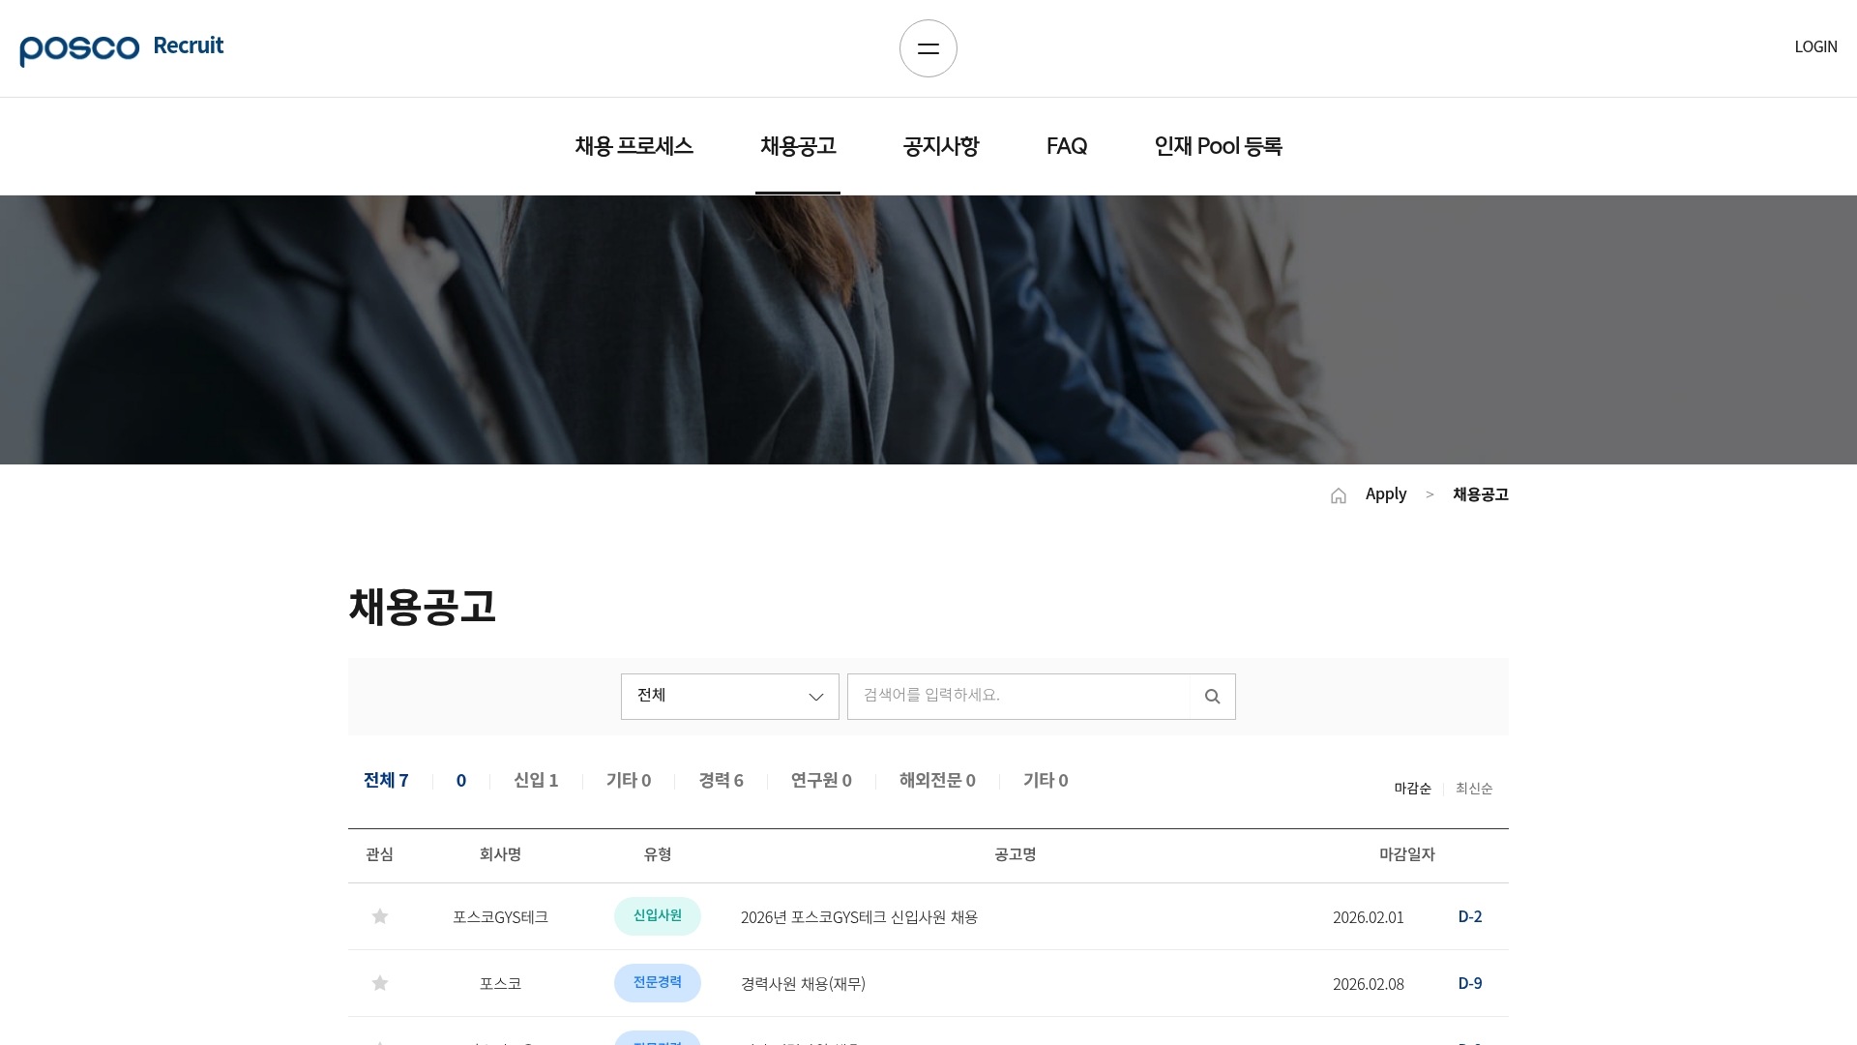Open the 전체 category dropdown
Viewport: 1857px width, 1045px height.
coord(729,696)
